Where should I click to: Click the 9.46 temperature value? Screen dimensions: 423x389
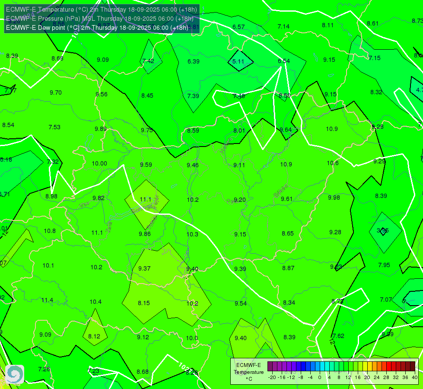[x=193, y=165]
